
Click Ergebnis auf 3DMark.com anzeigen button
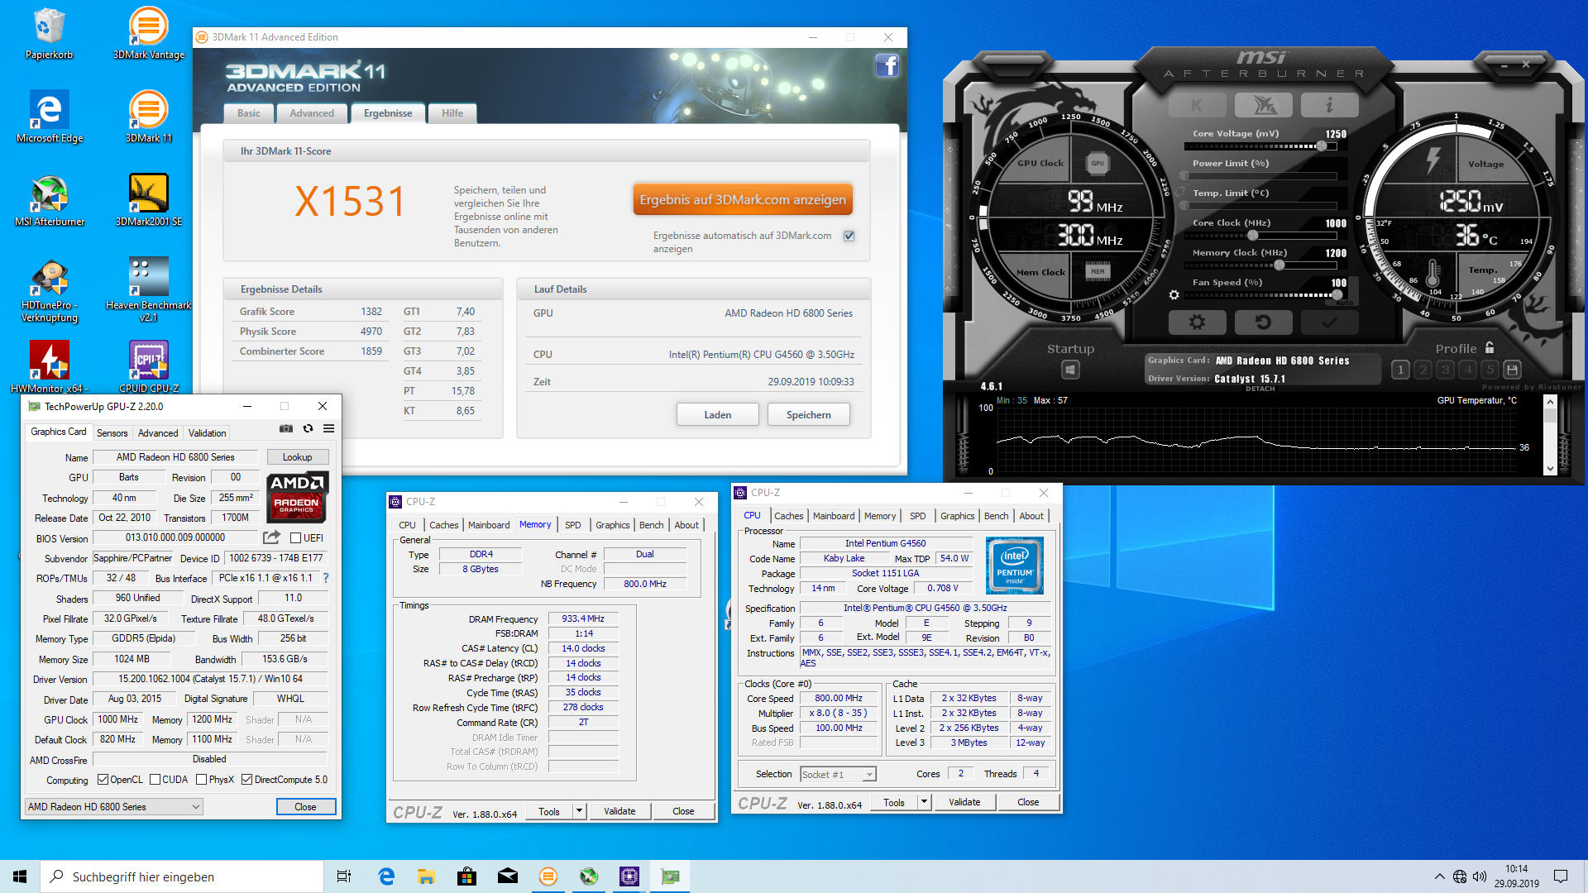(x=743, y=199)
